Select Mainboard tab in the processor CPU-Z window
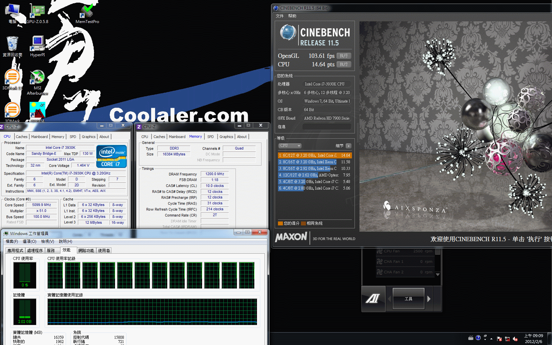This screenshot has width=552, height=345. tap(39, 137)
